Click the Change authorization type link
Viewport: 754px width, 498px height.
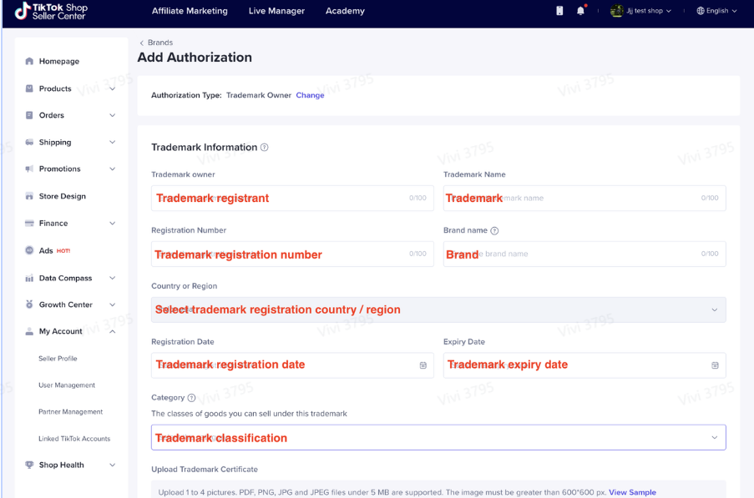310,95
